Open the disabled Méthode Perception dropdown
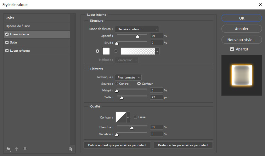Screen dimensions: 265x156 pyautogui.click(x=127, y=60)
